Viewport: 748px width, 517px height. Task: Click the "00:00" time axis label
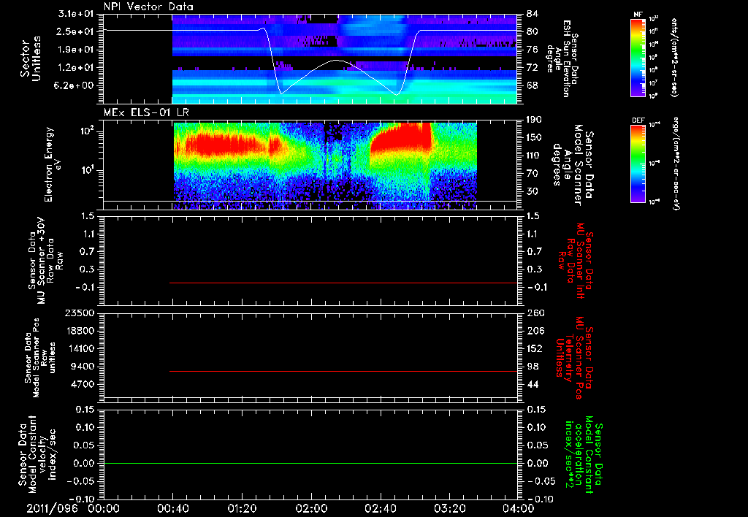[104, 508]
